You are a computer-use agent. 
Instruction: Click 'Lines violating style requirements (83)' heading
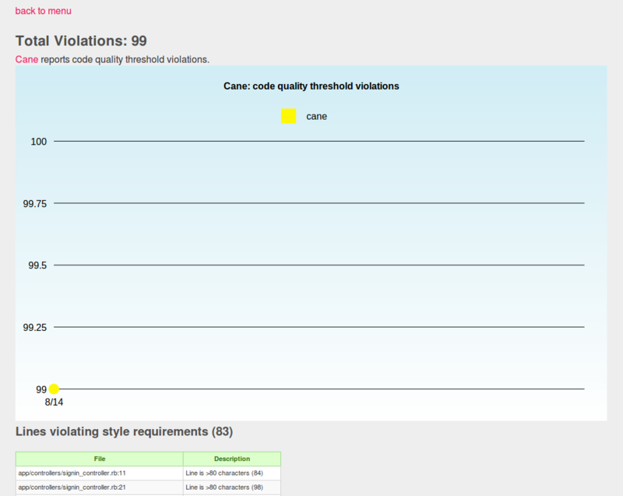(x=124, y=431)
